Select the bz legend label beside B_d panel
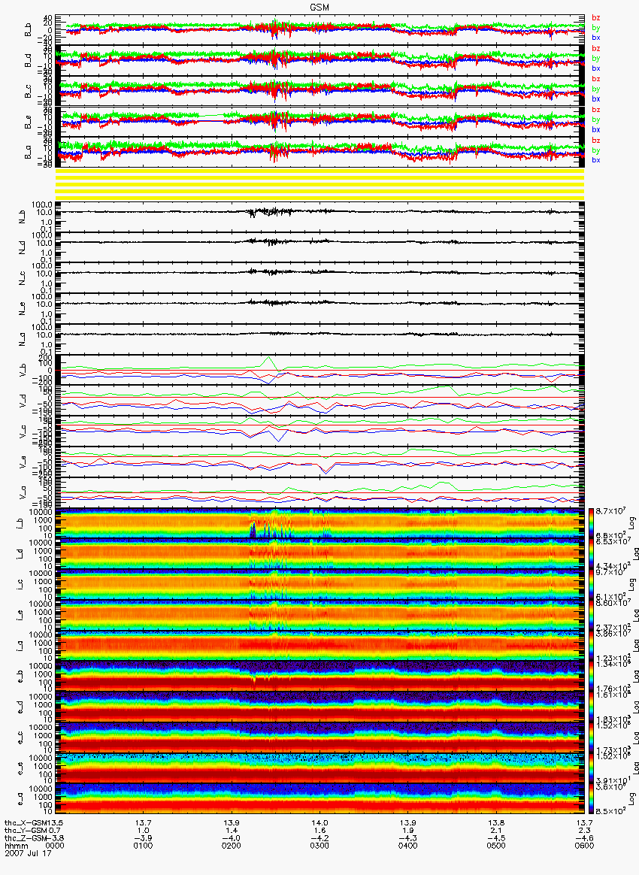This screenshot has height=875, width=639. pos(596,49)
